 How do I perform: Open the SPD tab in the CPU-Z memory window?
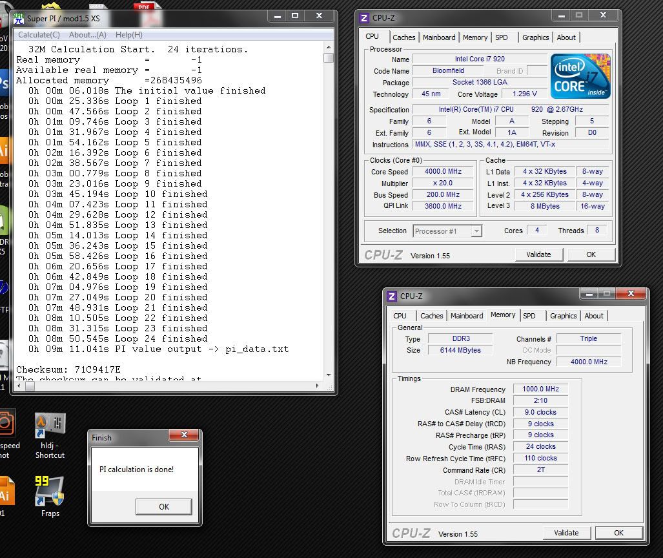tap(529, 316)
